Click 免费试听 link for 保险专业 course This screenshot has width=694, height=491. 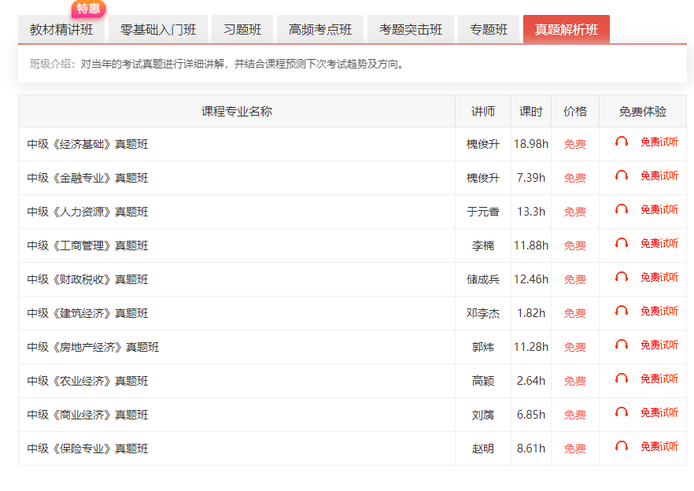pos(659,447)
